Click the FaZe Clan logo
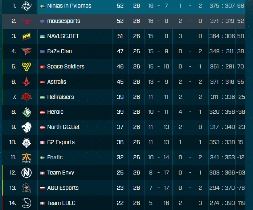 tap(26, 51)
